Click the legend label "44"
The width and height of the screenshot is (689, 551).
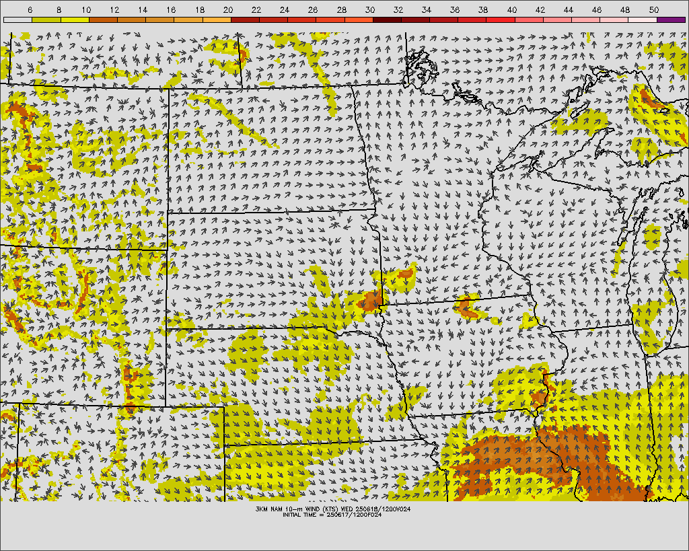pyautogui.click(x=569, y=9)
